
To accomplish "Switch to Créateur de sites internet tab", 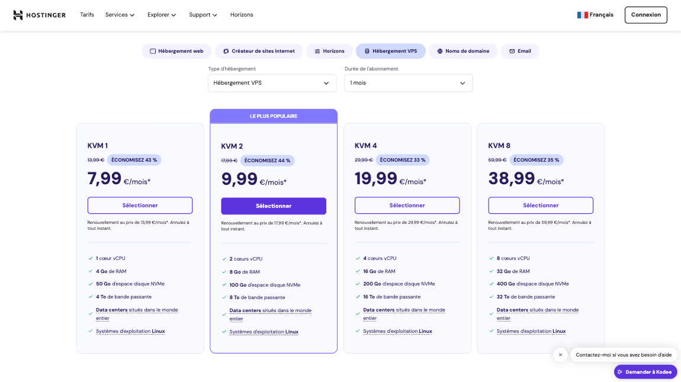I will tap(259, 52).
